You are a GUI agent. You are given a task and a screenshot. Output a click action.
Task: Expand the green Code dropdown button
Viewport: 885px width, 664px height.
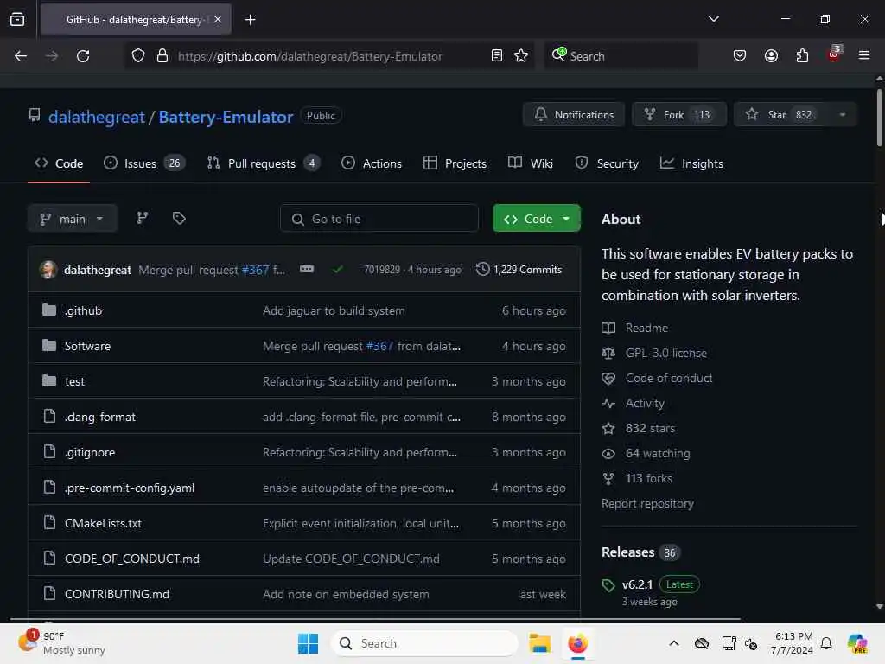point(536,219)
